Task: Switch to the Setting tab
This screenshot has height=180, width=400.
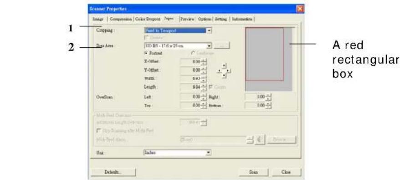Action: (221, 19)
